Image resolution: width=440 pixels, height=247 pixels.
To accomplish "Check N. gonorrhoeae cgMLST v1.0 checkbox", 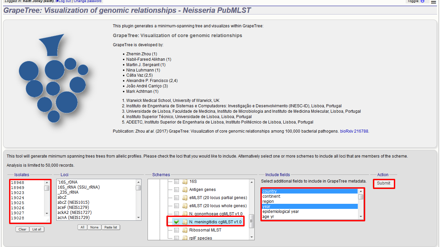I will click(x=177, y=214).
